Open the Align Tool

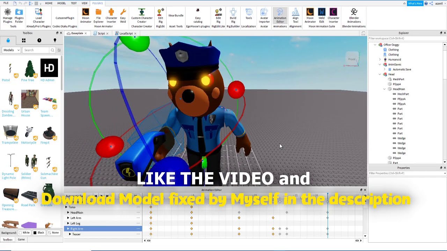click(295, 16)
